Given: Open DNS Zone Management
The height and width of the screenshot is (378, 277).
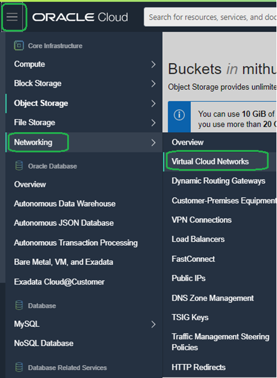Looking at the screenshot, I should (x=213, y=298).
